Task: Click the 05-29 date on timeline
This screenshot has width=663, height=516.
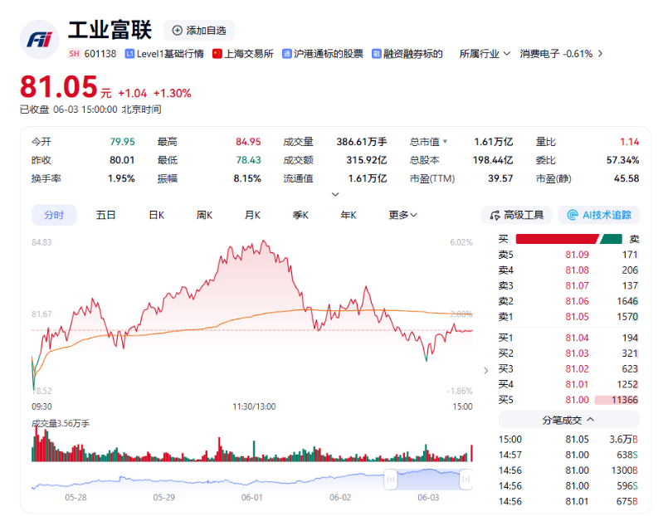Action: coord(163,498)
